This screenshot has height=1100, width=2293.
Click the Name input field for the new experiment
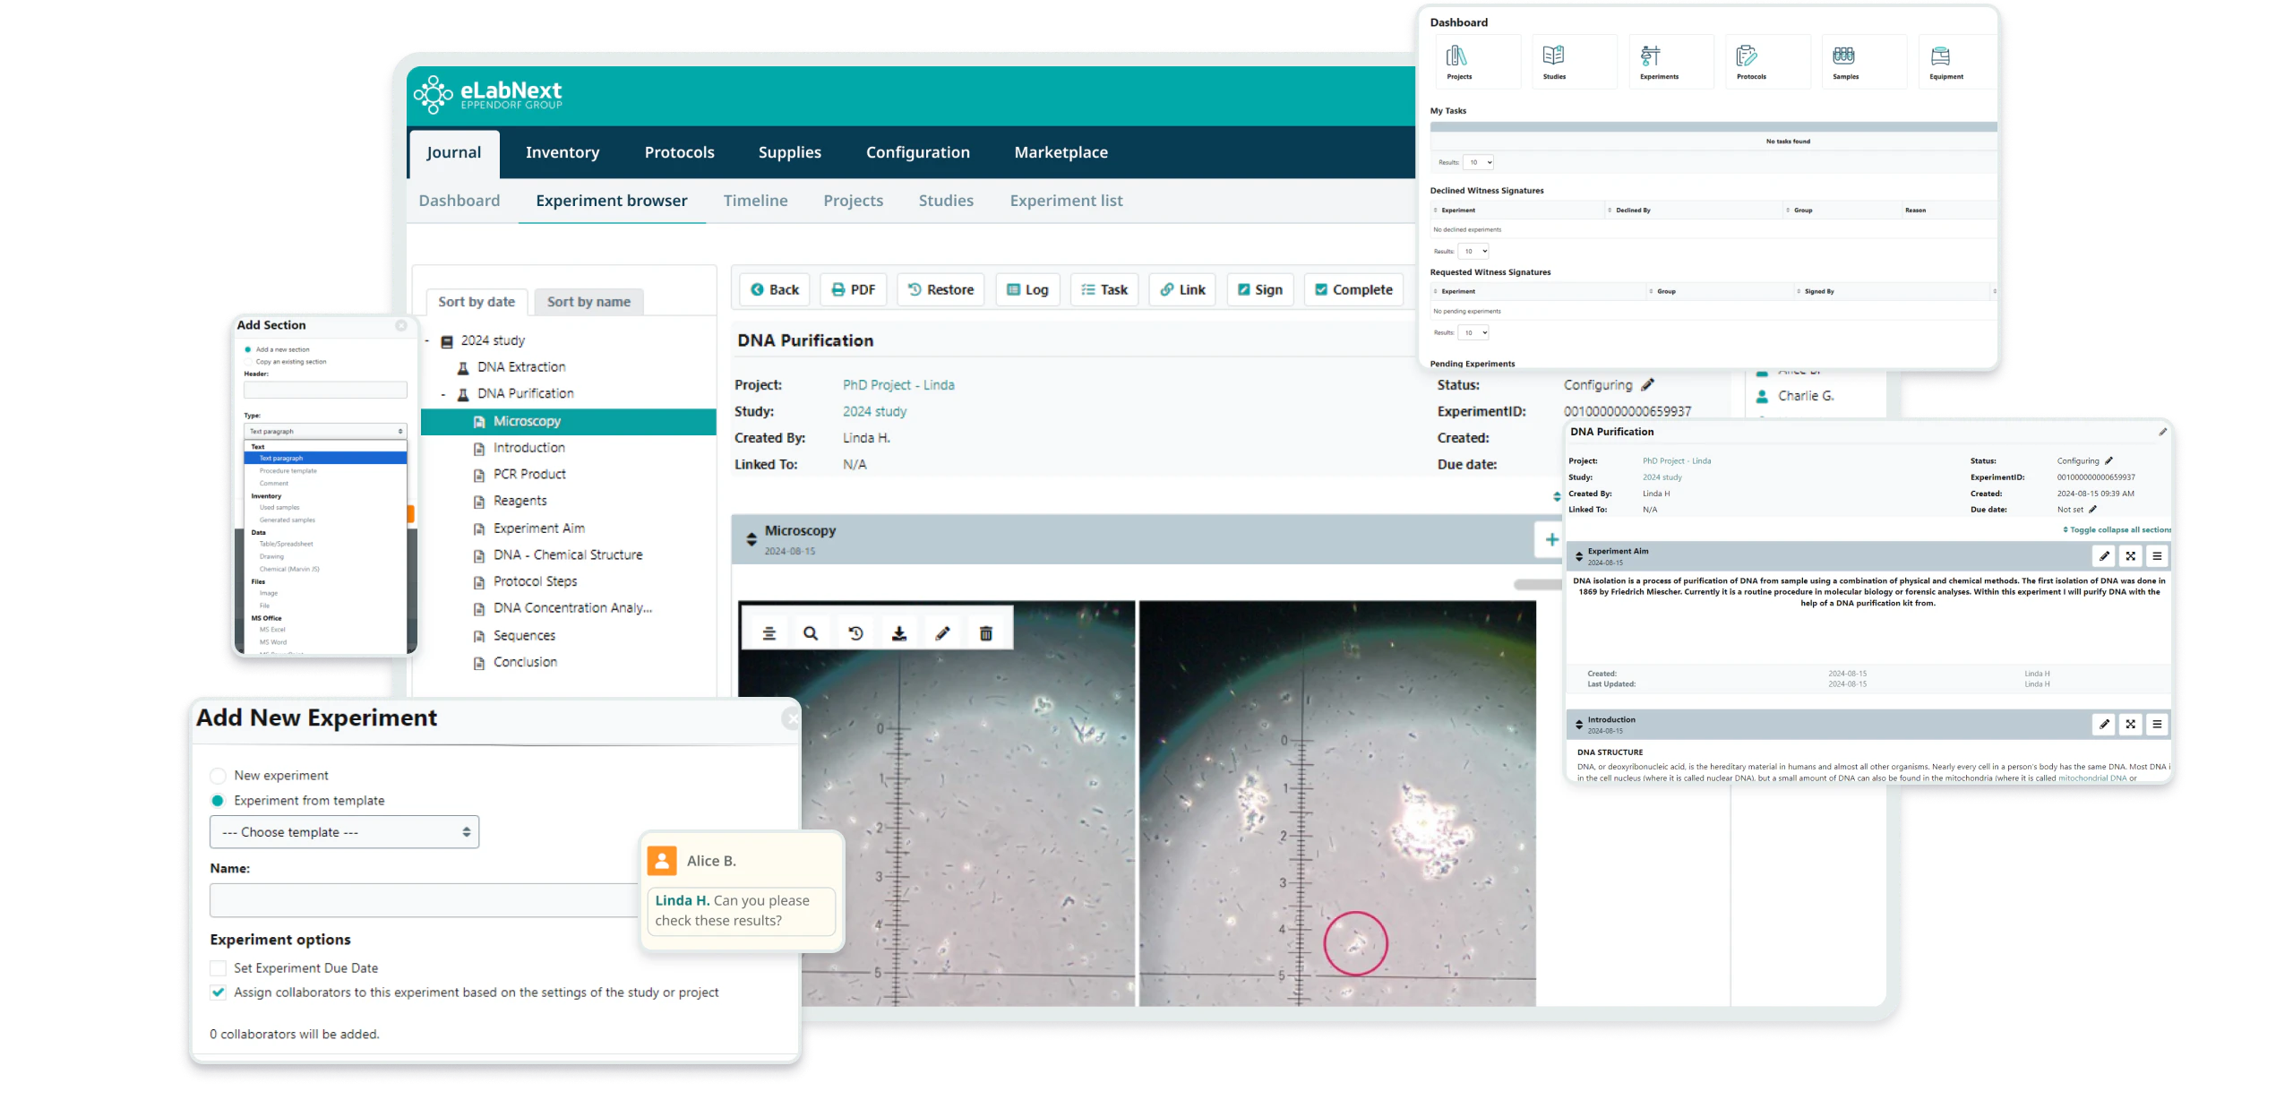click(421, 900)
